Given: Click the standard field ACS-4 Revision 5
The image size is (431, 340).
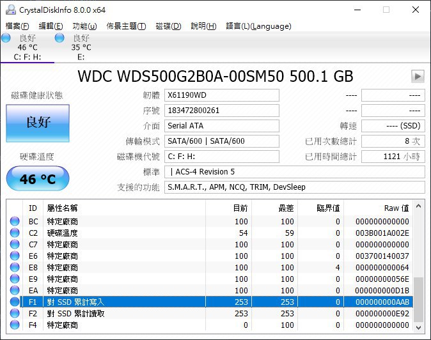Looking at the screenshot, I should click(x=295, y=172).
